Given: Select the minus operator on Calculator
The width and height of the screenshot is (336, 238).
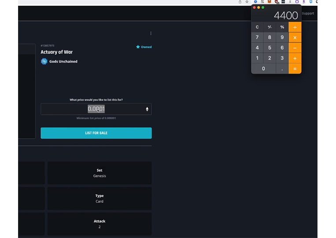Looking at the screenshot, I should point(295,48).
